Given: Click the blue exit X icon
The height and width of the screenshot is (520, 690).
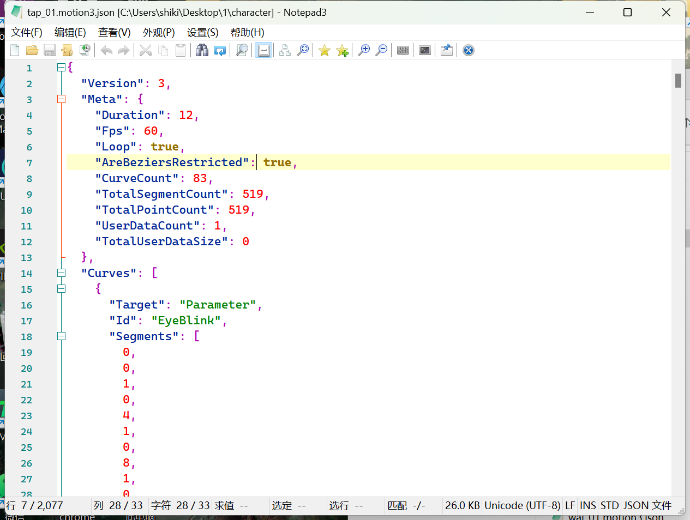Looking at the screenshot, I should pyautogui.click(x=468, y=51).
